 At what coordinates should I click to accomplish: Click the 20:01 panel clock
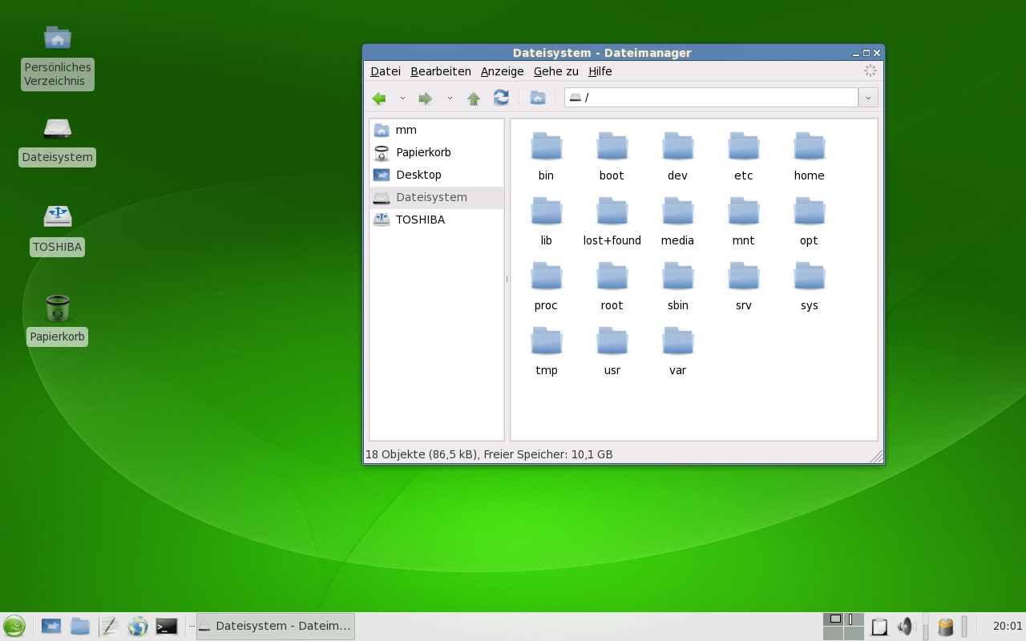1008,627
